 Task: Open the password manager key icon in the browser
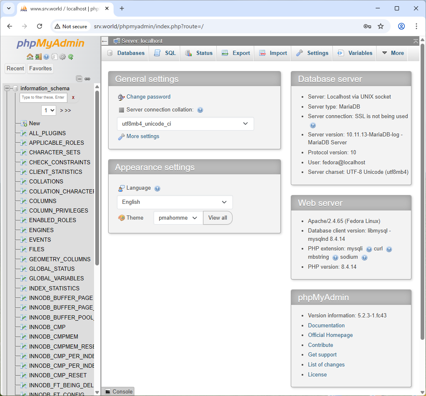367,26
